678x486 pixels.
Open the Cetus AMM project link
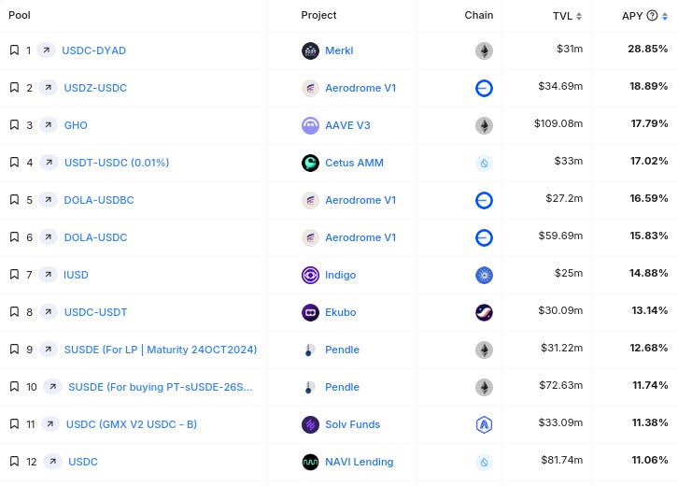354,163
